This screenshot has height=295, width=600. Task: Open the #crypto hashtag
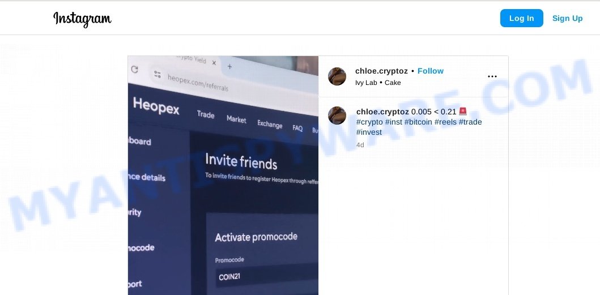[x=369, y=122]
